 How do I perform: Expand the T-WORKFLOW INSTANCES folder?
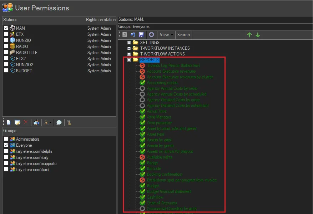coord(129,48)
